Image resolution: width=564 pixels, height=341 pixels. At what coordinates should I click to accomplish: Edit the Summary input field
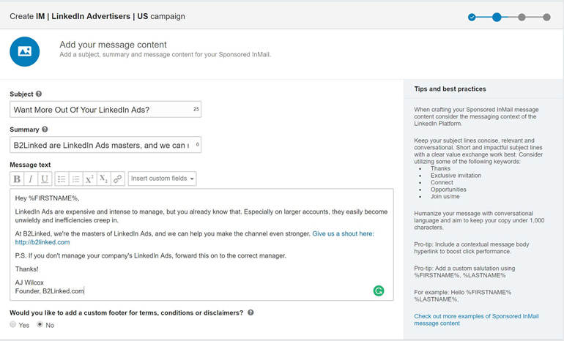[105, 145]
